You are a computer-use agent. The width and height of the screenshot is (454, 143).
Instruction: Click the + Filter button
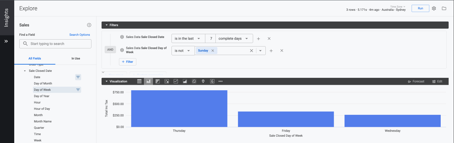(x=127, y=62)
